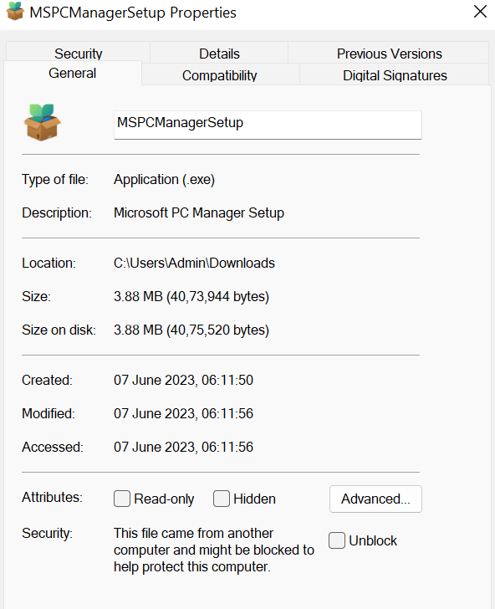Screen dimensions: 495x609
Task: Switch to the Compatibility tab
Action: [x=219, y=75]
